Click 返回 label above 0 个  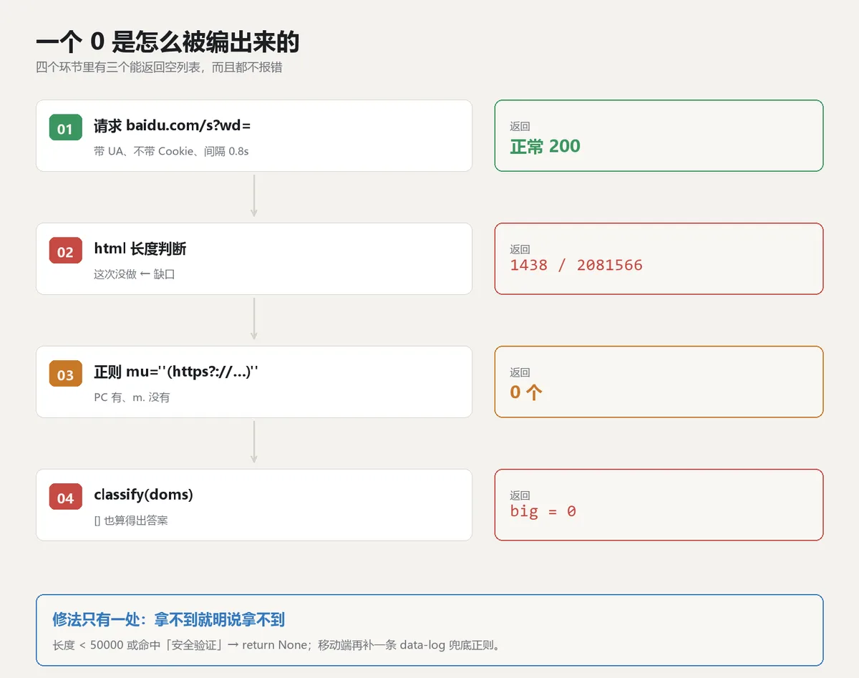point(520,372)
